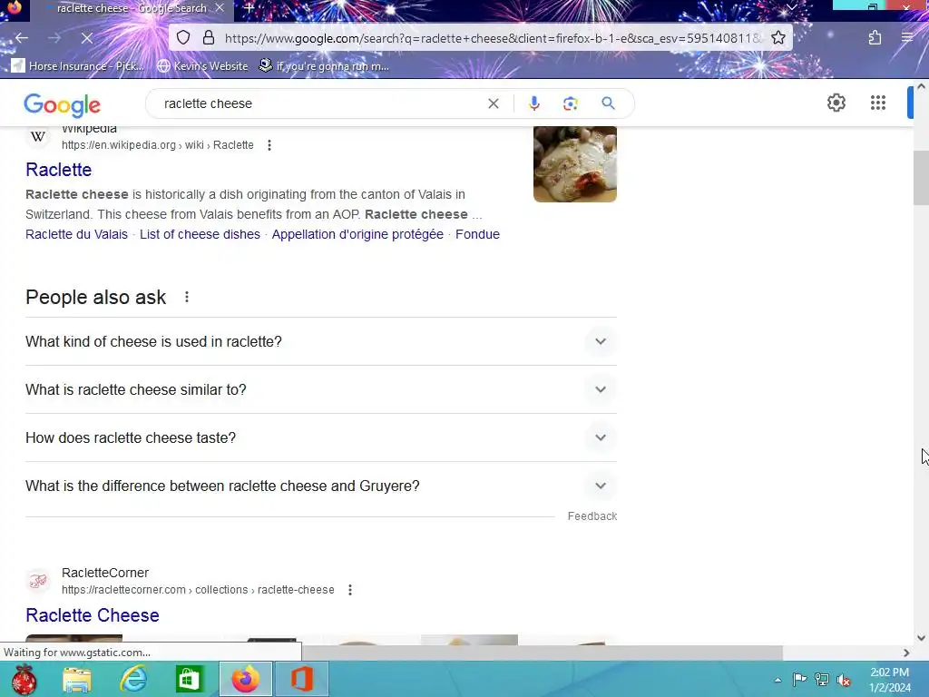
Task: Click vertical scrollbar down arrow
Action: 921,638
